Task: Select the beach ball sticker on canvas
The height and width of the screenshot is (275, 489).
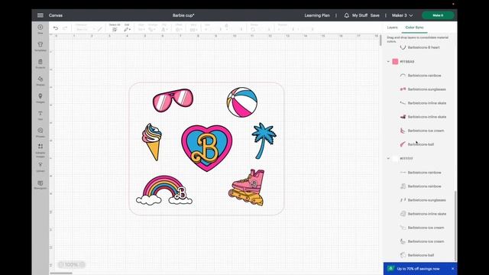Action: pyautogui.click(x=242, y=102)
